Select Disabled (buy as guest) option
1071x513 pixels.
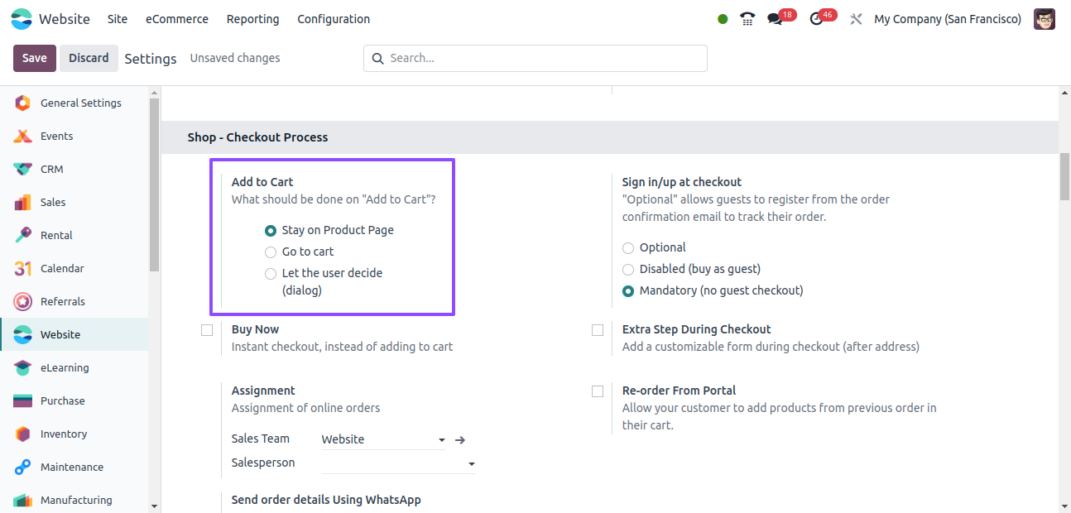628,270
